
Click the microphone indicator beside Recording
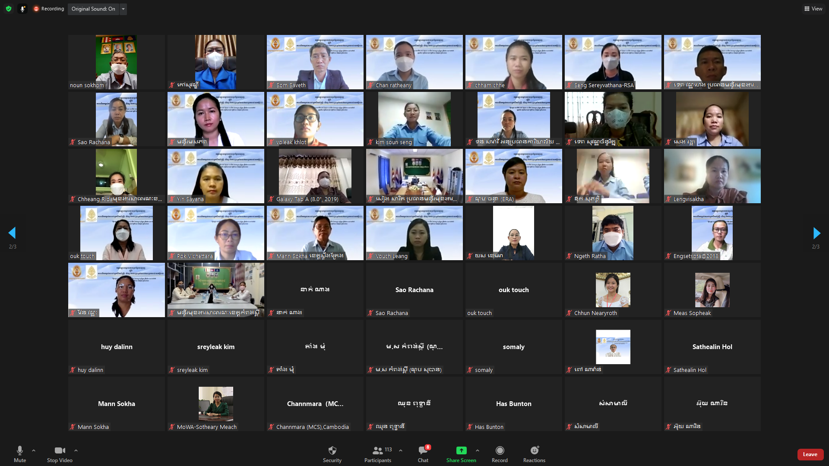pos(22,9)
